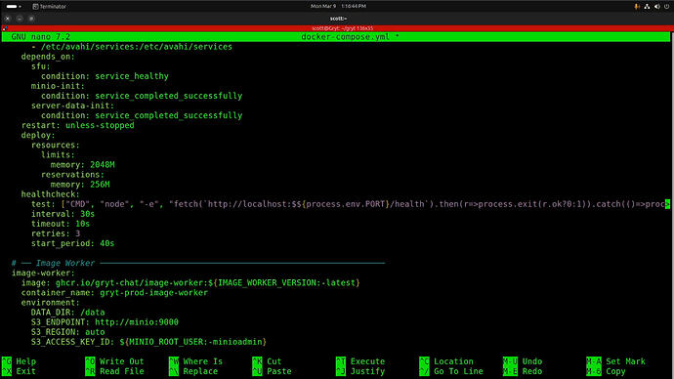
Task: Place cursor on timeout: 10s
Action: [x=61, y=224]
